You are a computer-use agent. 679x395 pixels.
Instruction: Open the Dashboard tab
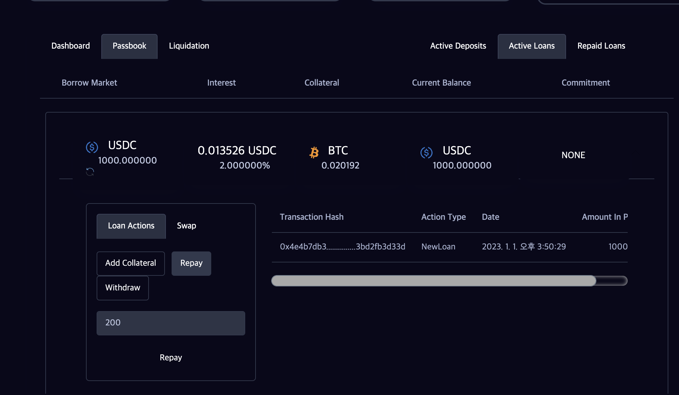click(70, 46)
